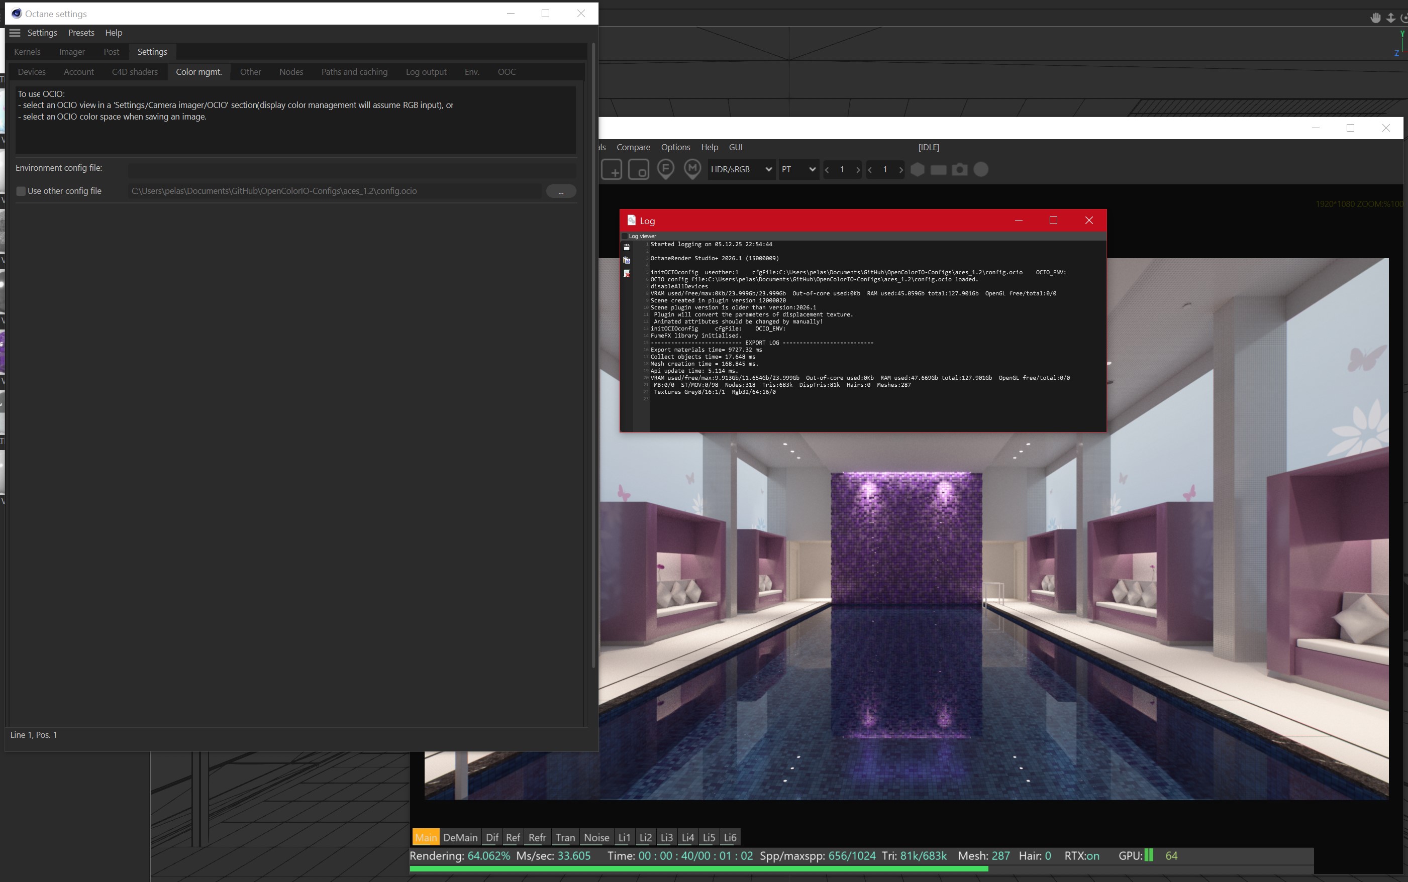
Task: Switch to the Paths and caching tab
Action: tap(354, 72)
